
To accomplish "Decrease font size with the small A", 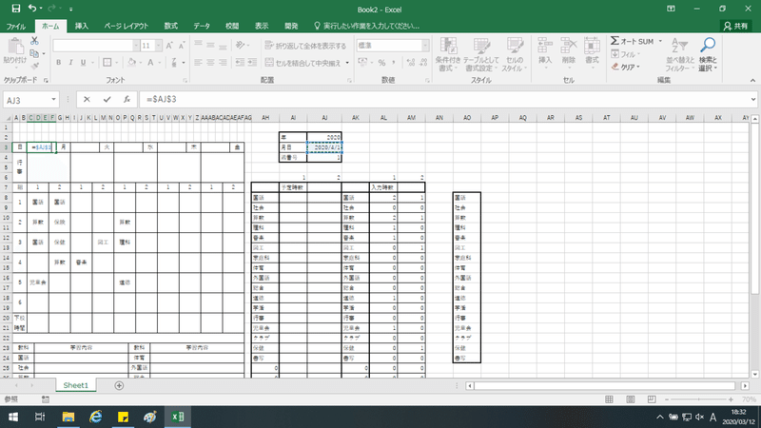I will [182, 46].
